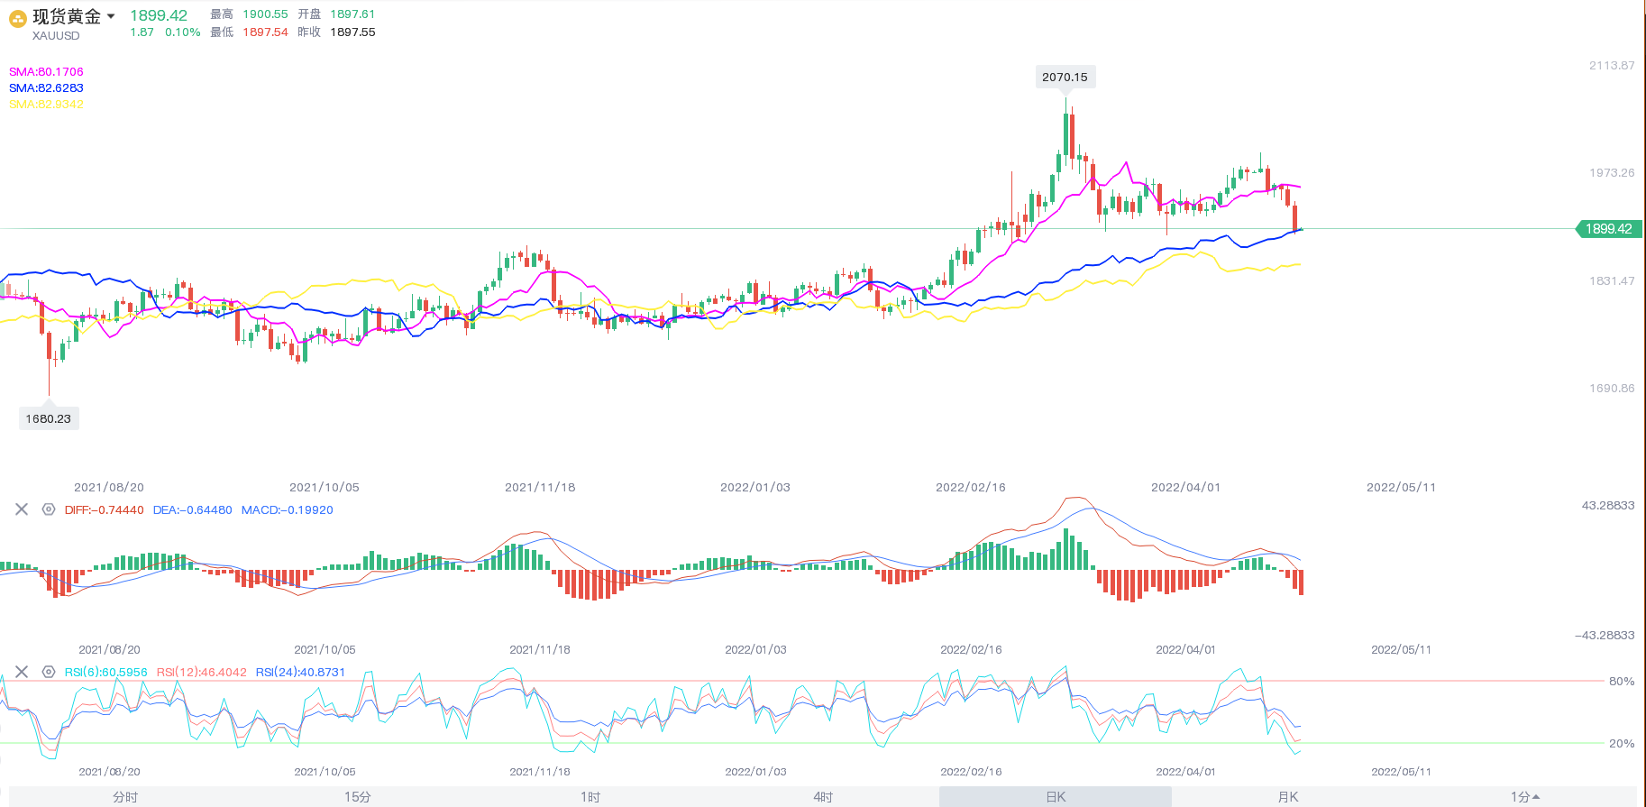1646x807 pixels.
Task: Click the blue SMA:82.6283 legend
Action: [x=46, y=88]
